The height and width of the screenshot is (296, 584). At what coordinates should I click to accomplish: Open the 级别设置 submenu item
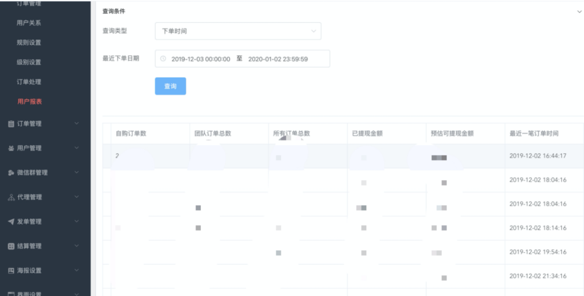[29, 62]
